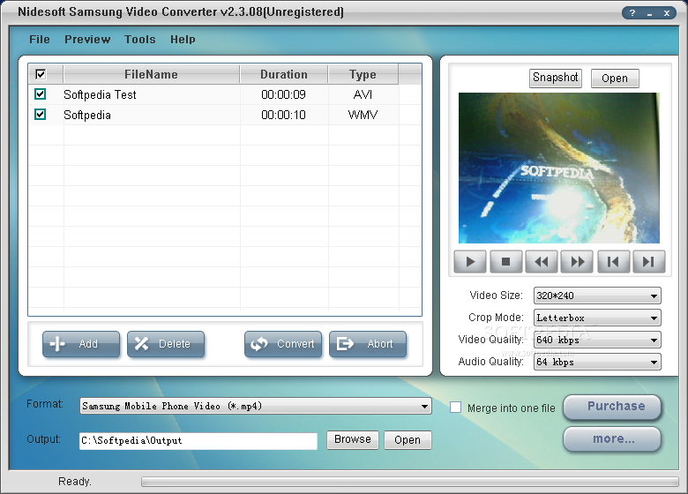This screenshot has width=688, height=494.
Task: Start conversion with the Convert button
Action: [283, 344]
